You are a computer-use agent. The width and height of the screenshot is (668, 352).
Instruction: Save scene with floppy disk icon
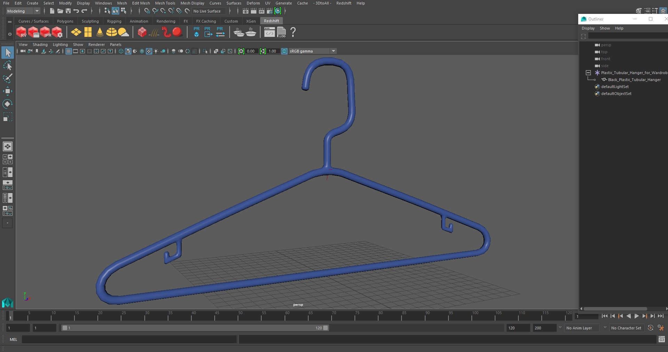click(x=68, y=11)
